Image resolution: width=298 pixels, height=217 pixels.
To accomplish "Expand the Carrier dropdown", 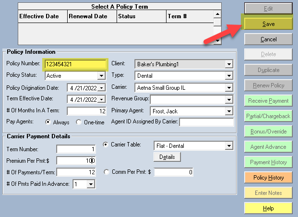I will tap(228, 88).
